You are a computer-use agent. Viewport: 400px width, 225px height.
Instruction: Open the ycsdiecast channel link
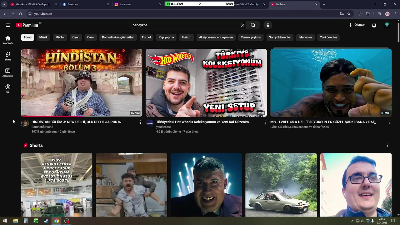(x=163, y=127)
